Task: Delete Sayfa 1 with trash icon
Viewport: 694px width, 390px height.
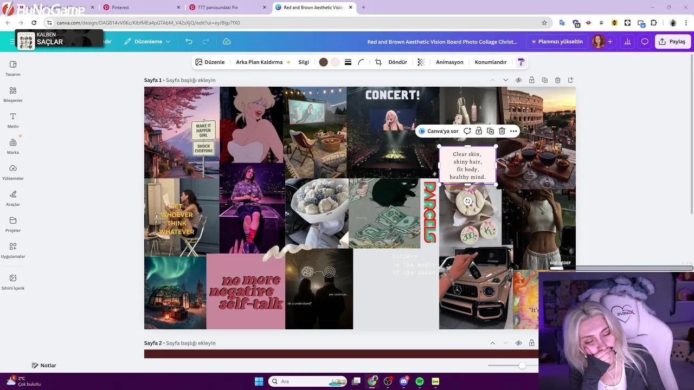Action: [x=557, y=80]
